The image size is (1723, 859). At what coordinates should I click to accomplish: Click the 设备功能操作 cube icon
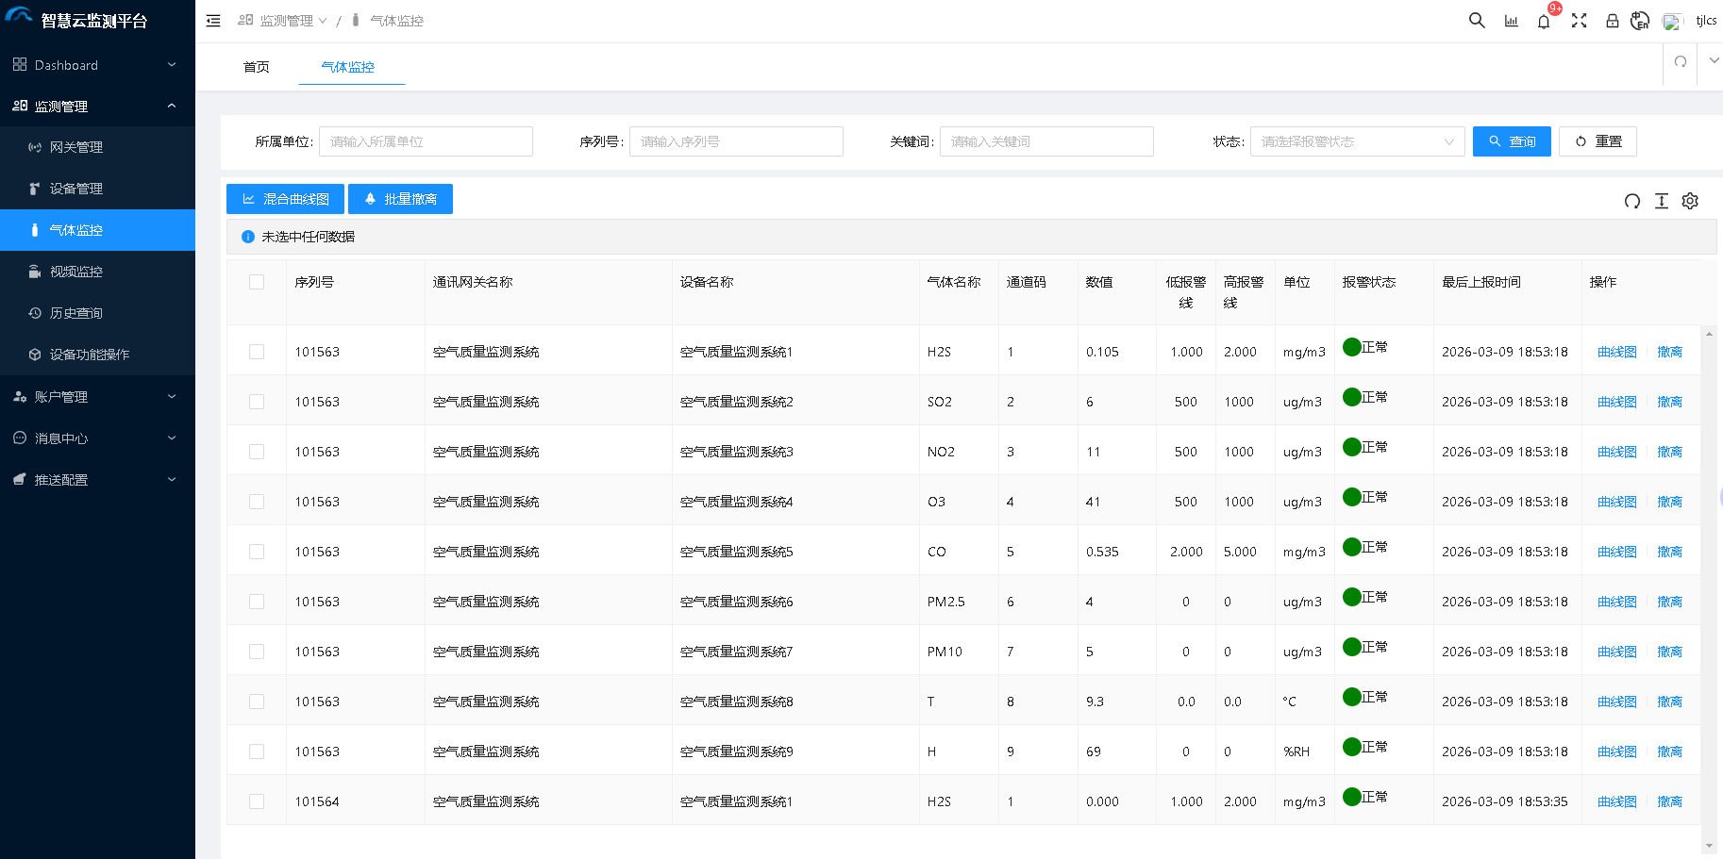[x=35, y=355]
